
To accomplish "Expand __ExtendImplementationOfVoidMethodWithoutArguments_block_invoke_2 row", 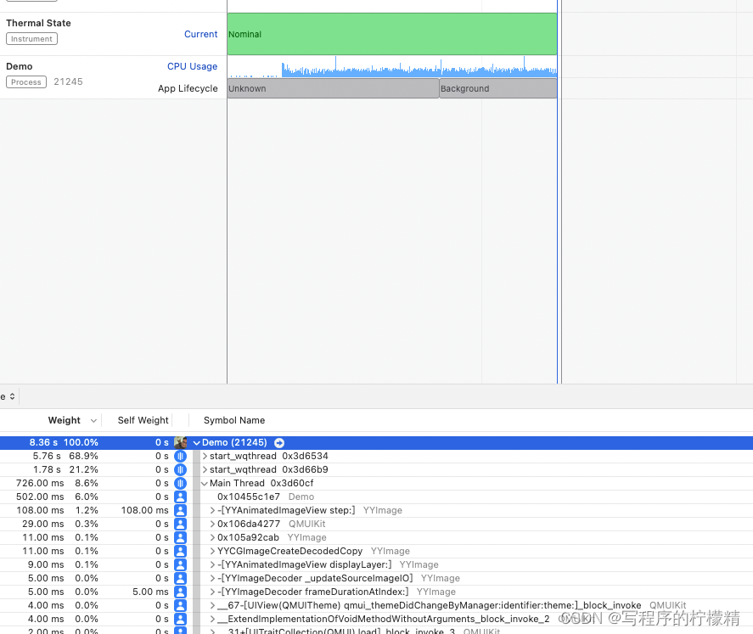I will 212,619.
